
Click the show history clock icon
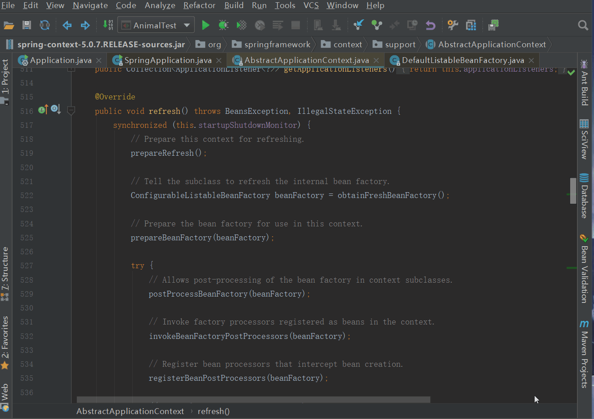412,25
